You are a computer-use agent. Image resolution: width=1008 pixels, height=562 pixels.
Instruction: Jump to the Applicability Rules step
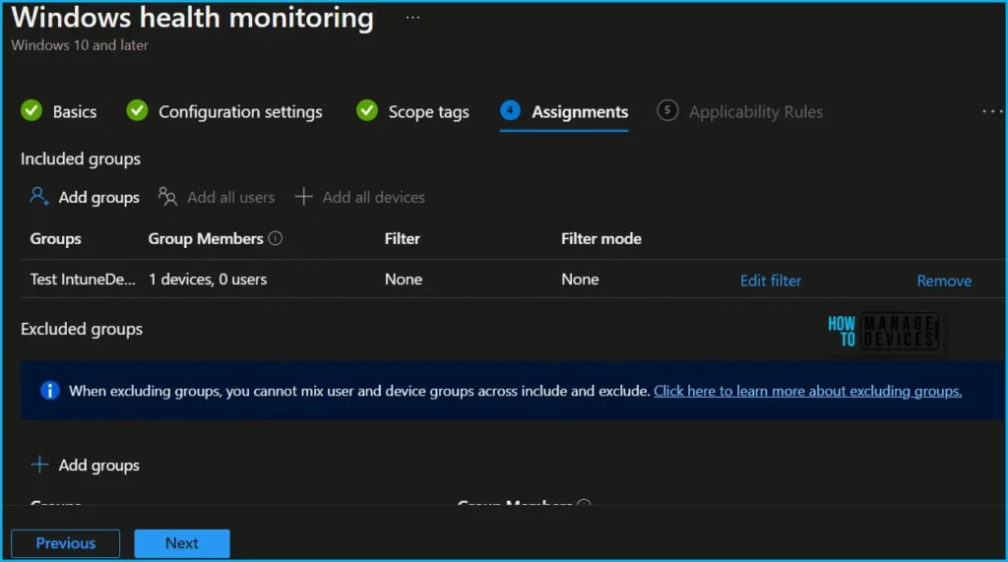tap(756, 112)
